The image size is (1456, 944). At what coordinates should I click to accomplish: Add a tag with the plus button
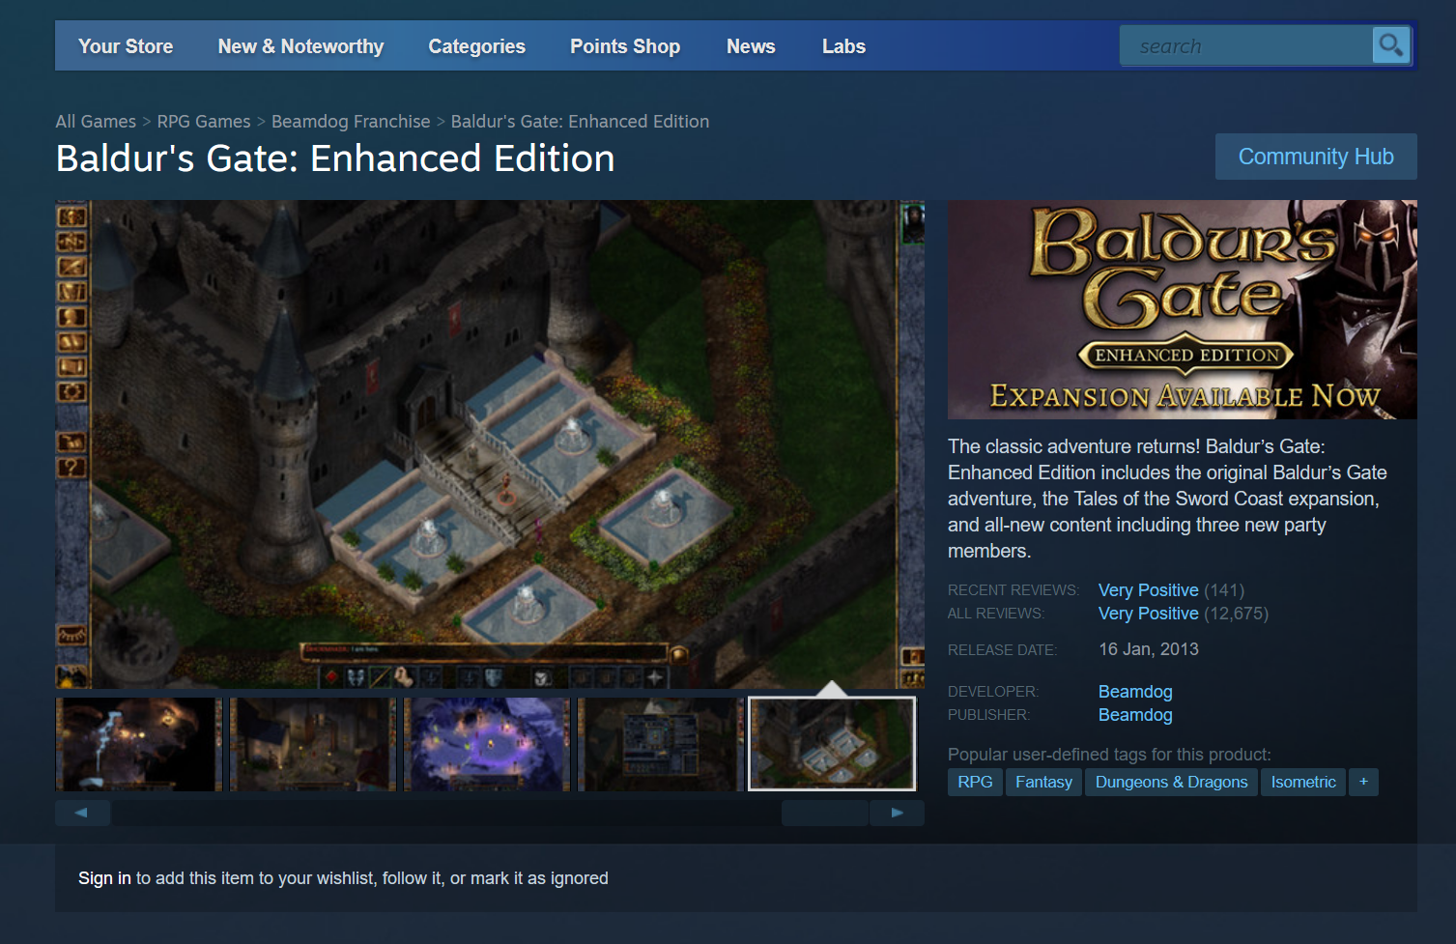(1363, 782)
